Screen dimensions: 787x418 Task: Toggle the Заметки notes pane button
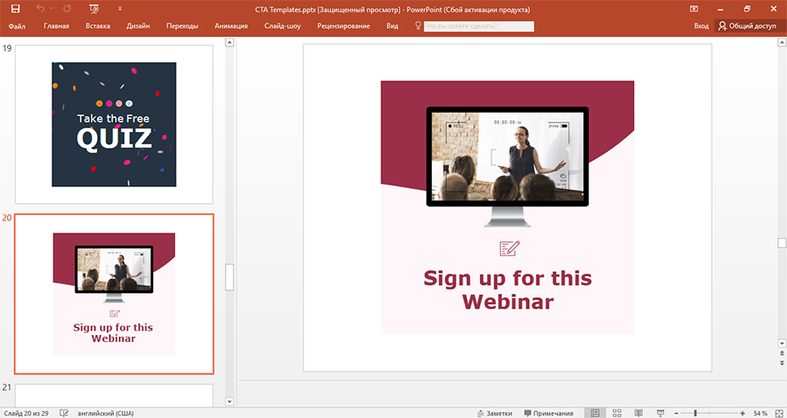coord(494,414)
